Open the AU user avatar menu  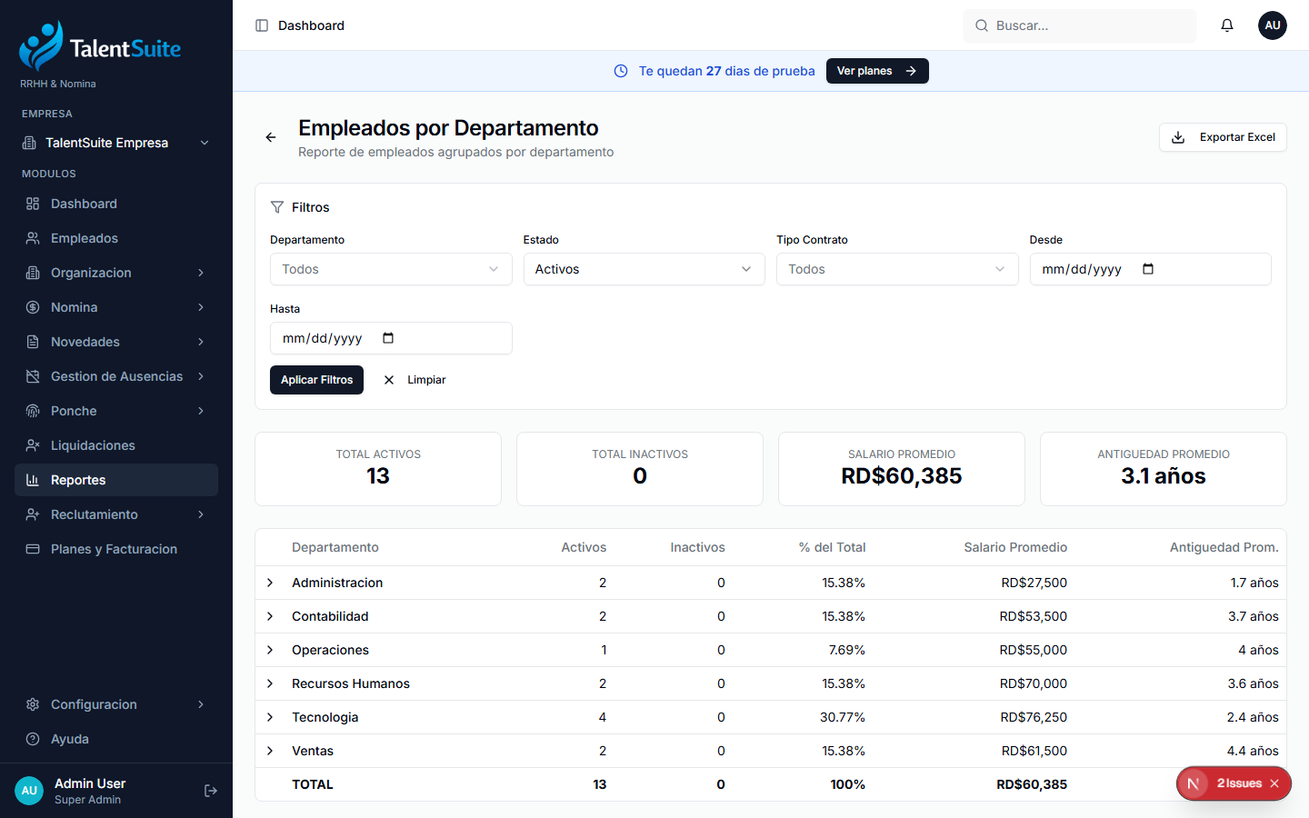coord(1273,25)
